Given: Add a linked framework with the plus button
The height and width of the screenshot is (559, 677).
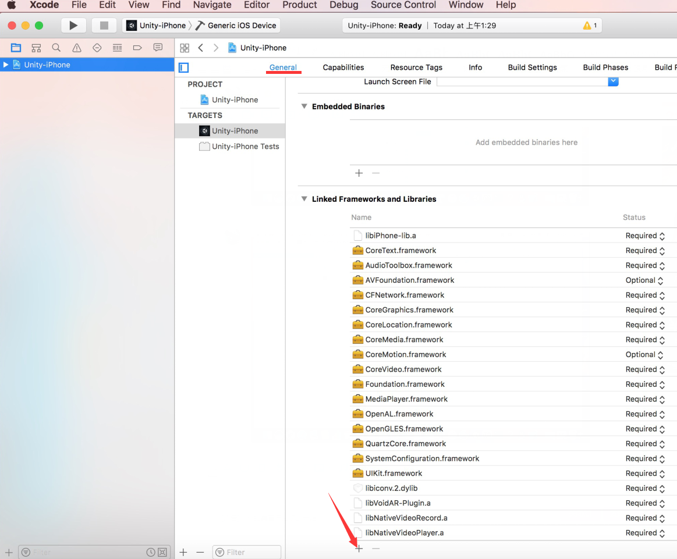Looking at the screenshot, I should (359, 549).
